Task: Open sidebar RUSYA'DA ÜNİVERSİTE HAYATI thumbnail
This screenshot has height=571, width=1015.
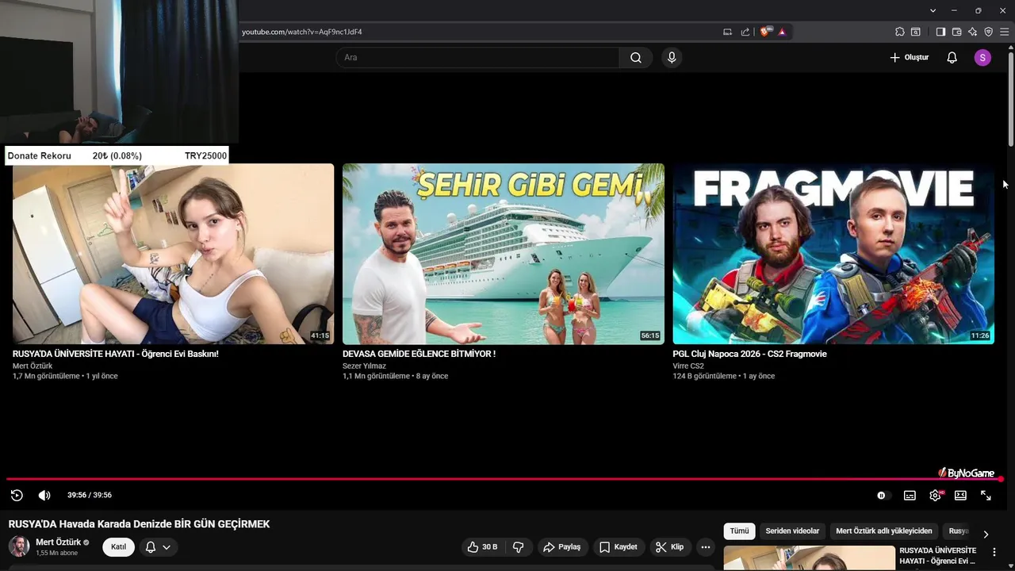Action: click(x=809, y=558)
